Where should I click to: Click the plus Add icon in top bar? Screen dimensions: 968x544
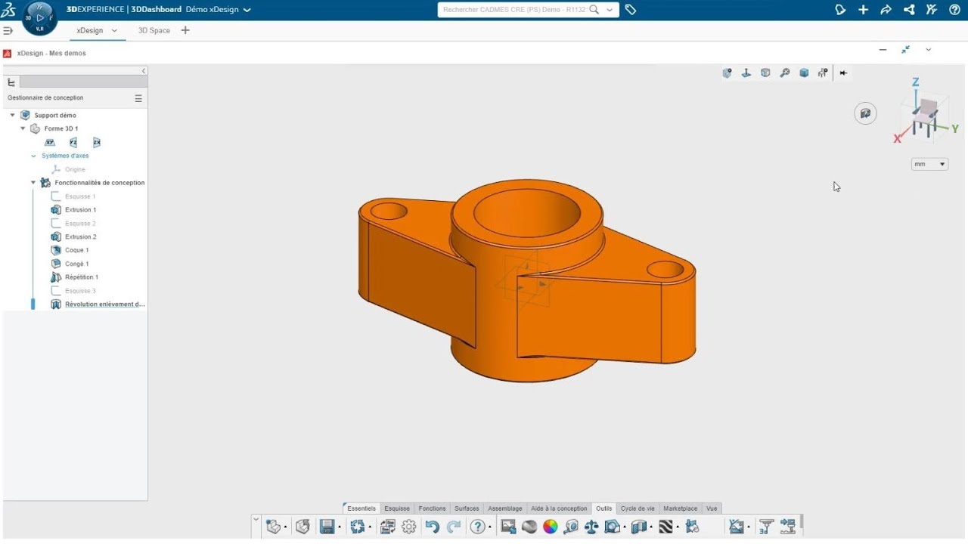tap(863, 10)
